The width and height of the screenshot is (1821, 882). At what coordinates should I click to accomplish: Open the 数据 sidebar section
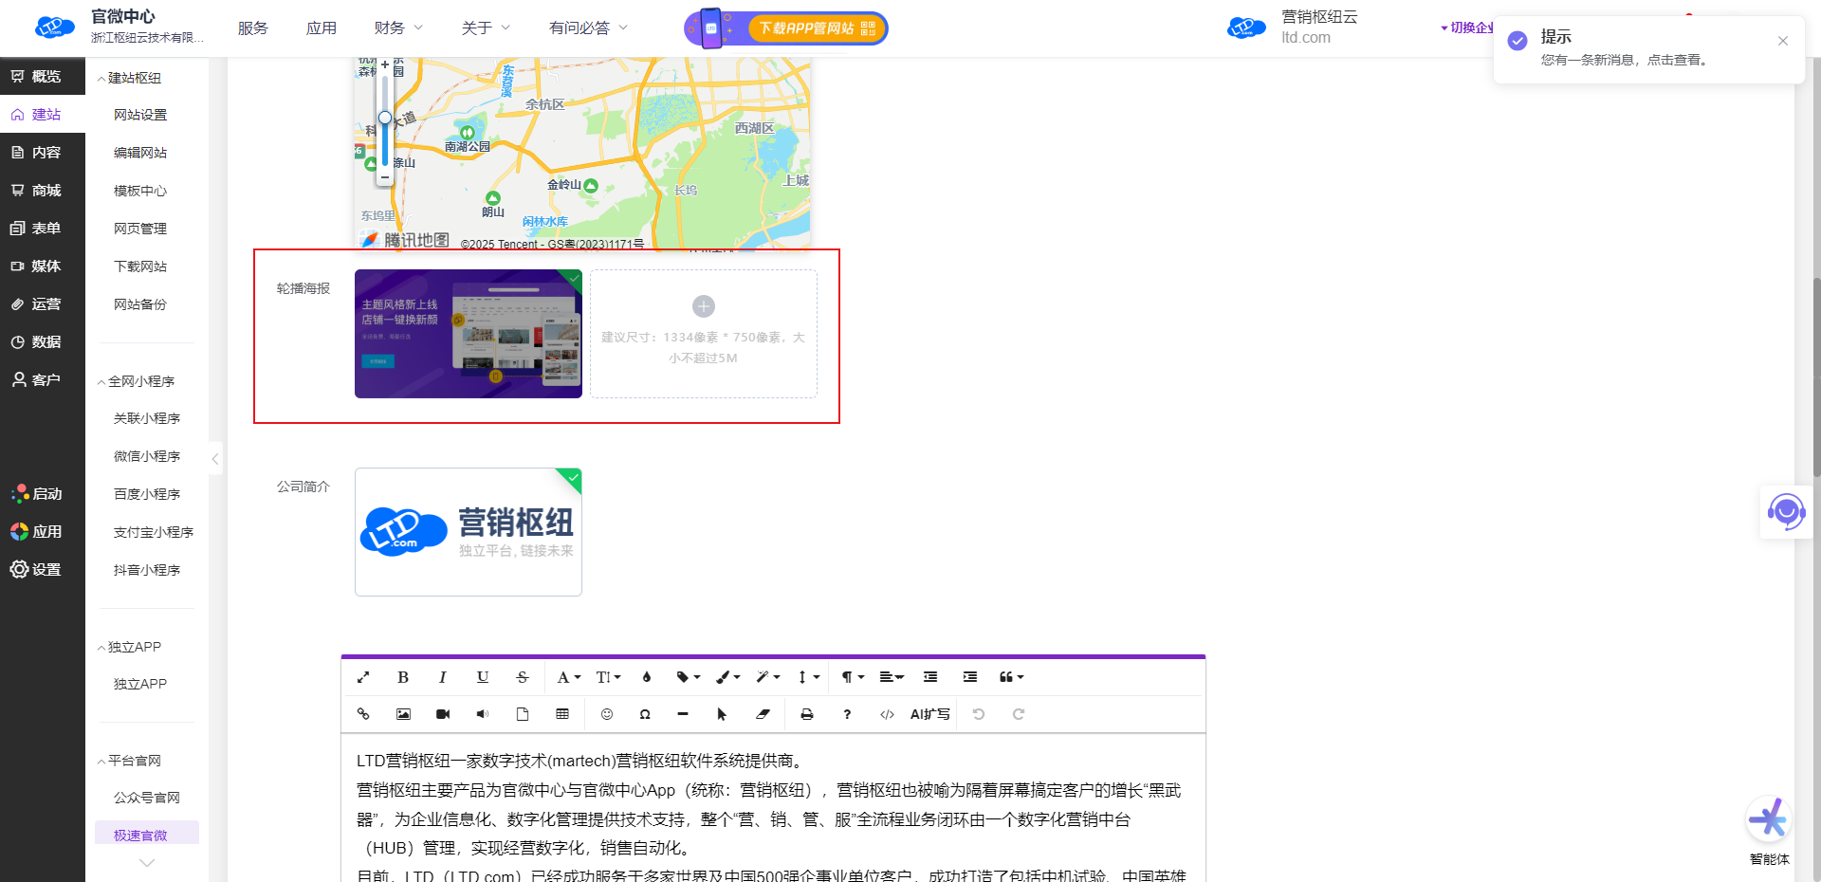43,341
